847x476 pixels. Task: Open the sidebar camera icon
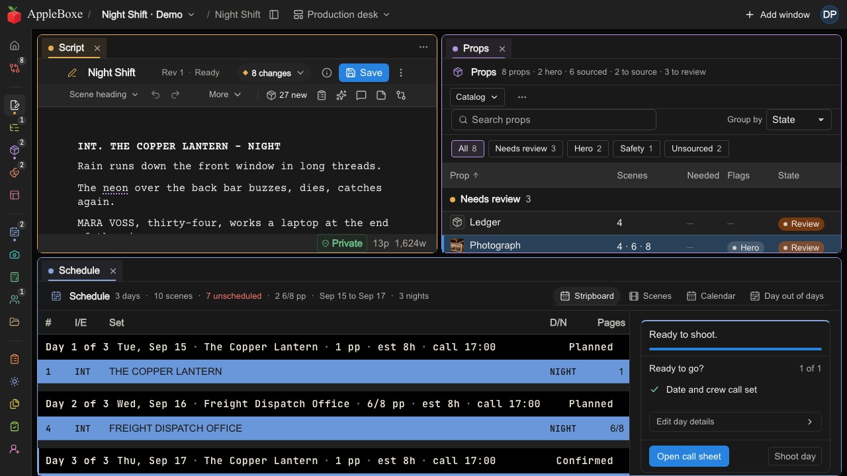(15, 255)
